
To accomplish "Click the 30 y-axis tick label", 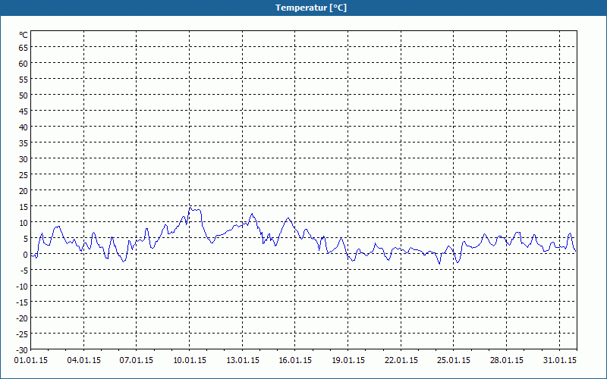I will coord(23,158).
